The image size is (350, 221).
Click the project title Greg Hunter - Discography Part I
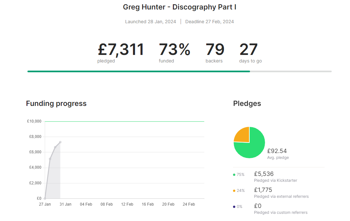[x=179, y=7]
